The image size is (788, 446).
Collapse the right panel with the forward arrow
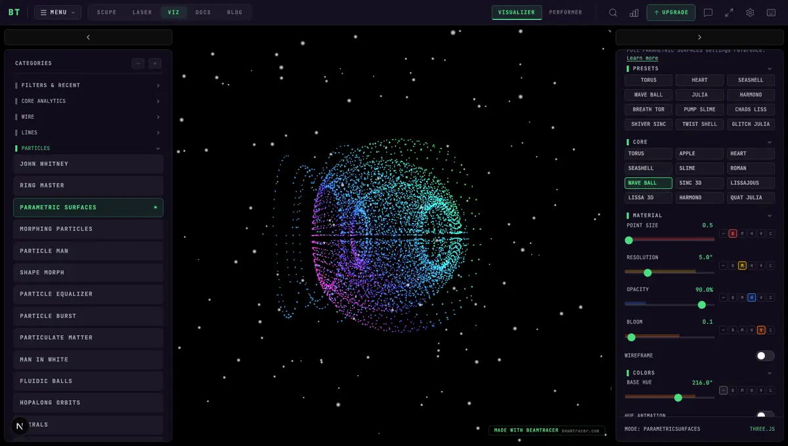(x=699, y=37)
